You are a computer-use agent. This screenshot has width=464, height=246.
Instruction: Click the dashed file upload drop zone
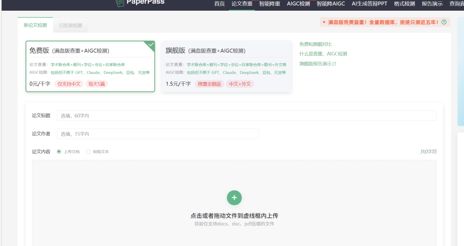pyautogui.click(x=234, y=203)
